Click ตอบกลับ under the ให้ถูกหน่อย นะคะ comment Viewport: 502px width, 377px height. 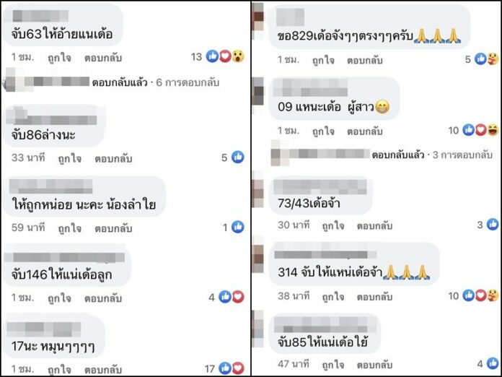113,228
